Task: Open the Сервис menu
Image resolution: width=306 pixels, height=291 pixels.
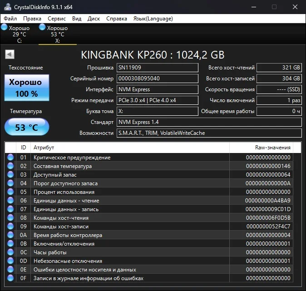Action: [56, 19]
